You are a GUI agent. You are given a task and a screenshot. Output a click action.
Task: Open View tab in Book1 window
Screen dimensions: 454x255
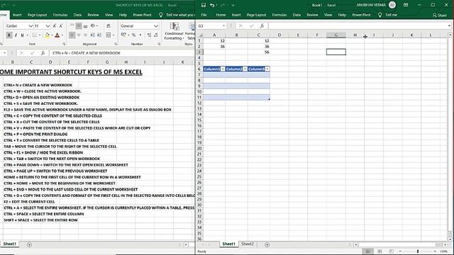click(328, 15)
